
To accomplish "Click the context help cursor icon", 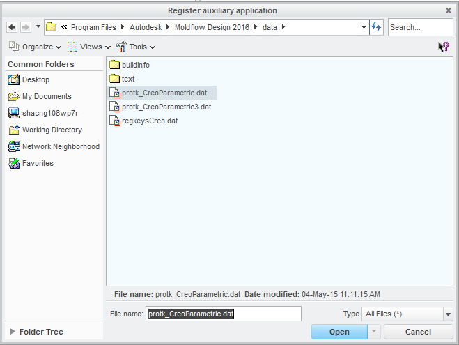I will pyautogui.click(x=444, y=47).
